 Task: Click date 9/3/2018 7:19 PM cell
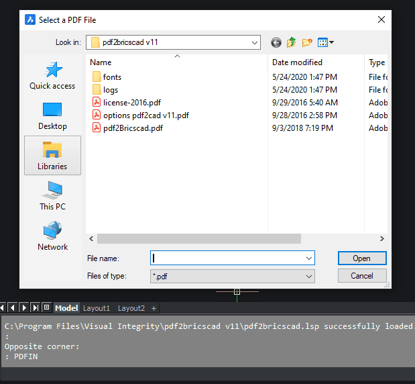click(x=302, y=128)
